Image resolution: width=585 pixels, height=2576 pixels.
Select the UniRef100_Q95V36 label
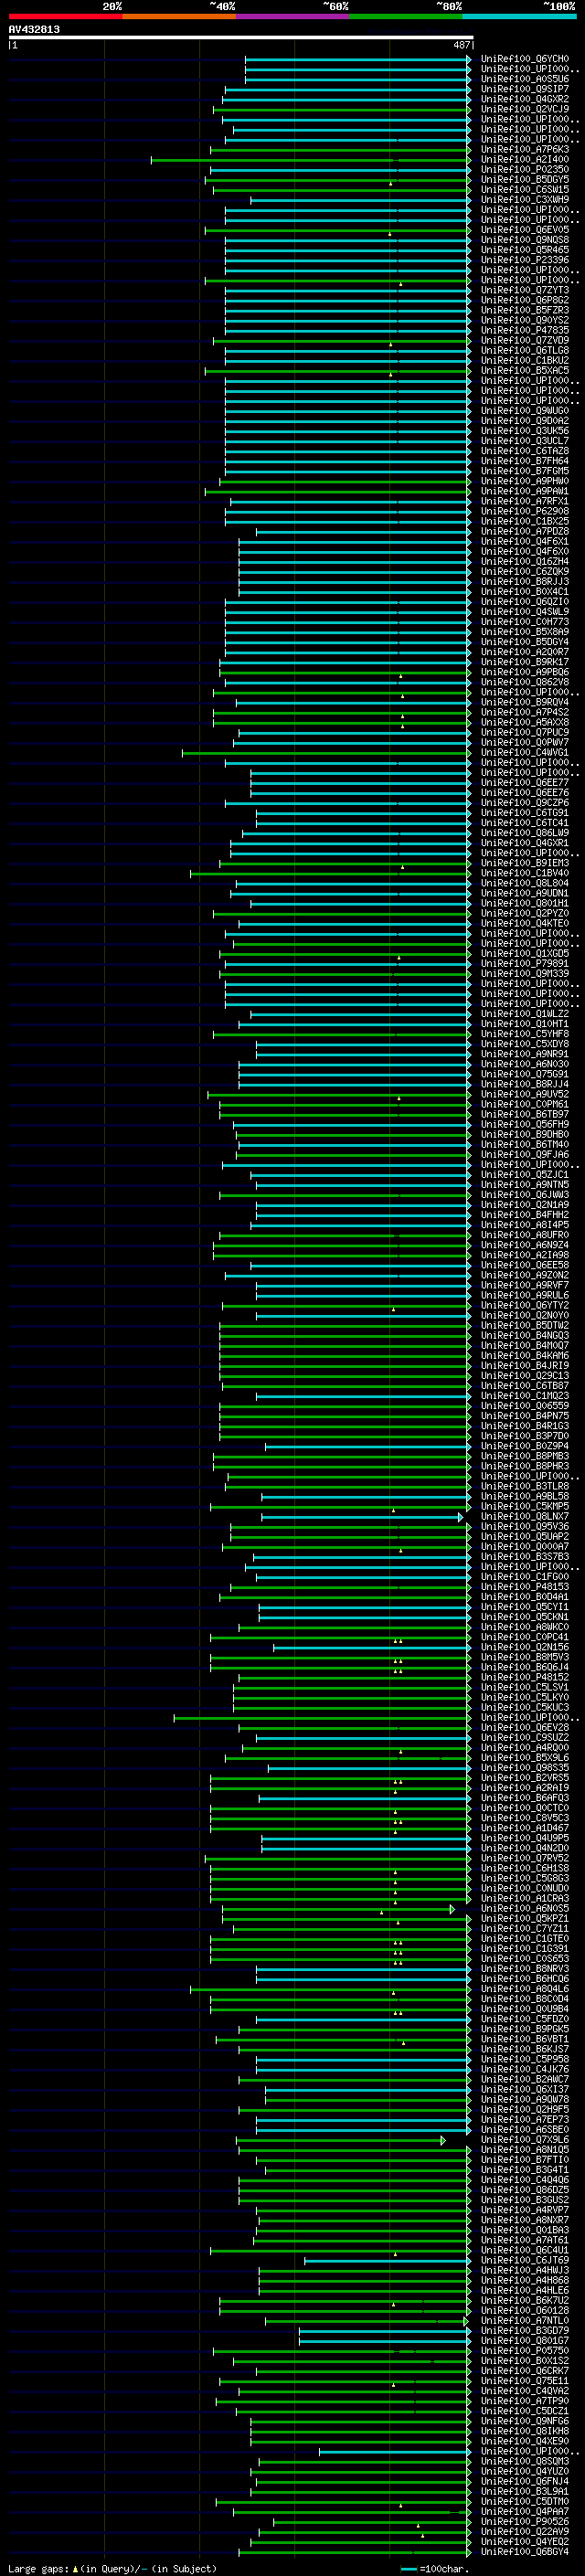pos(524,1527)
